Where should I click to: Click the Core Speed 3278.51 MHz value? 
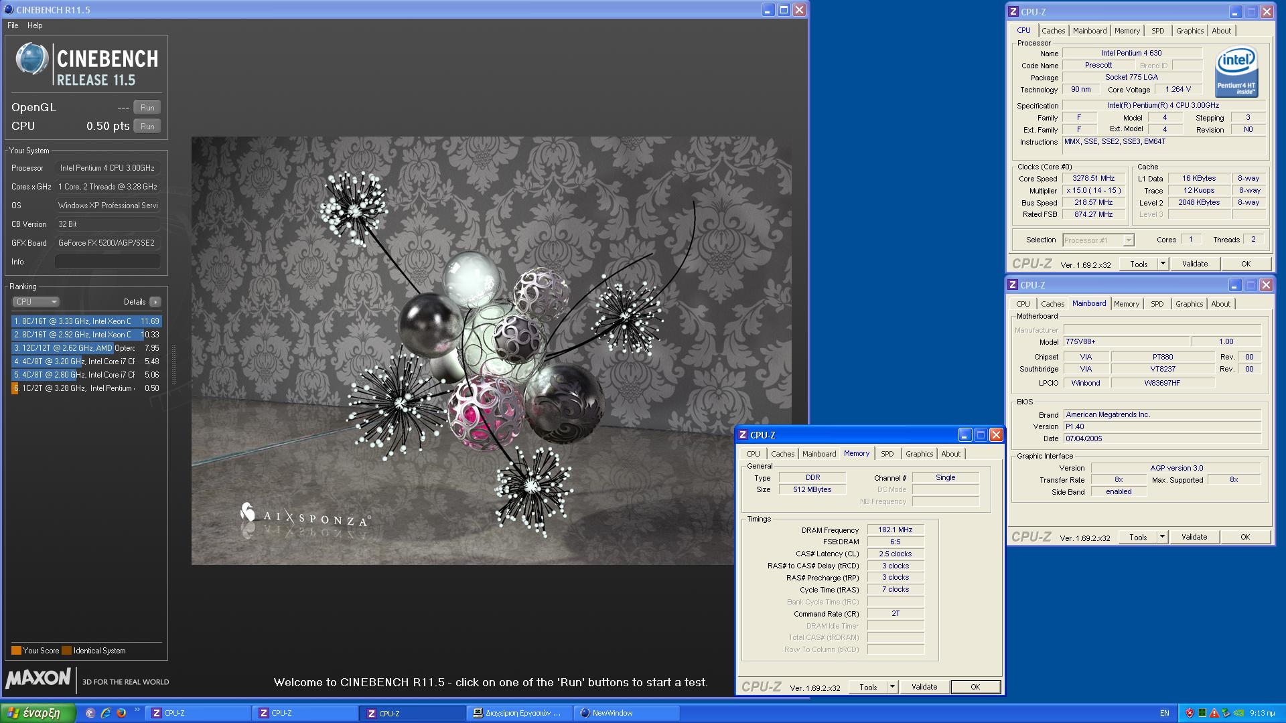coord(1093,179)
